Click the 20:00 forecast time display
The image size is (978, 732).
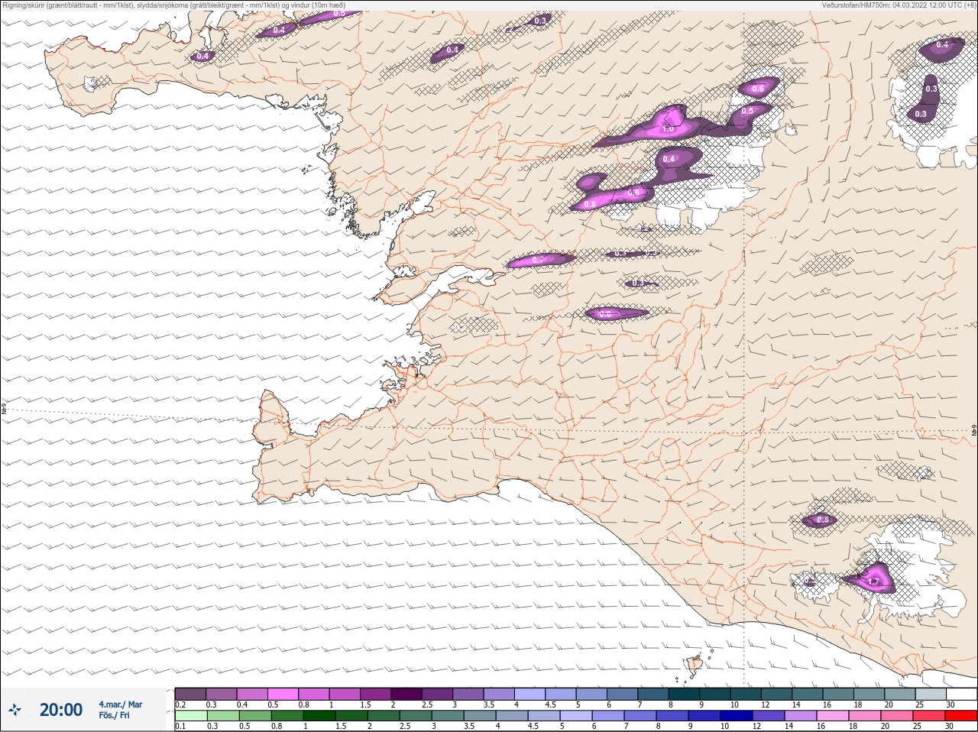(61, 710)
